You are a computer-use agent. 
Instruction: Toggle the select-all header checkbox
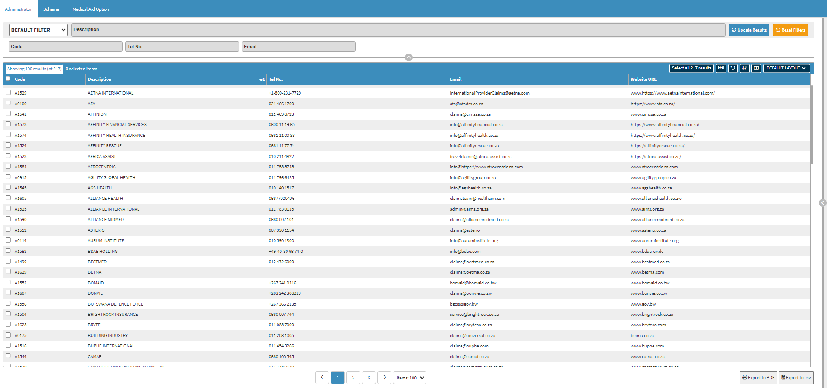pos(8,79)
